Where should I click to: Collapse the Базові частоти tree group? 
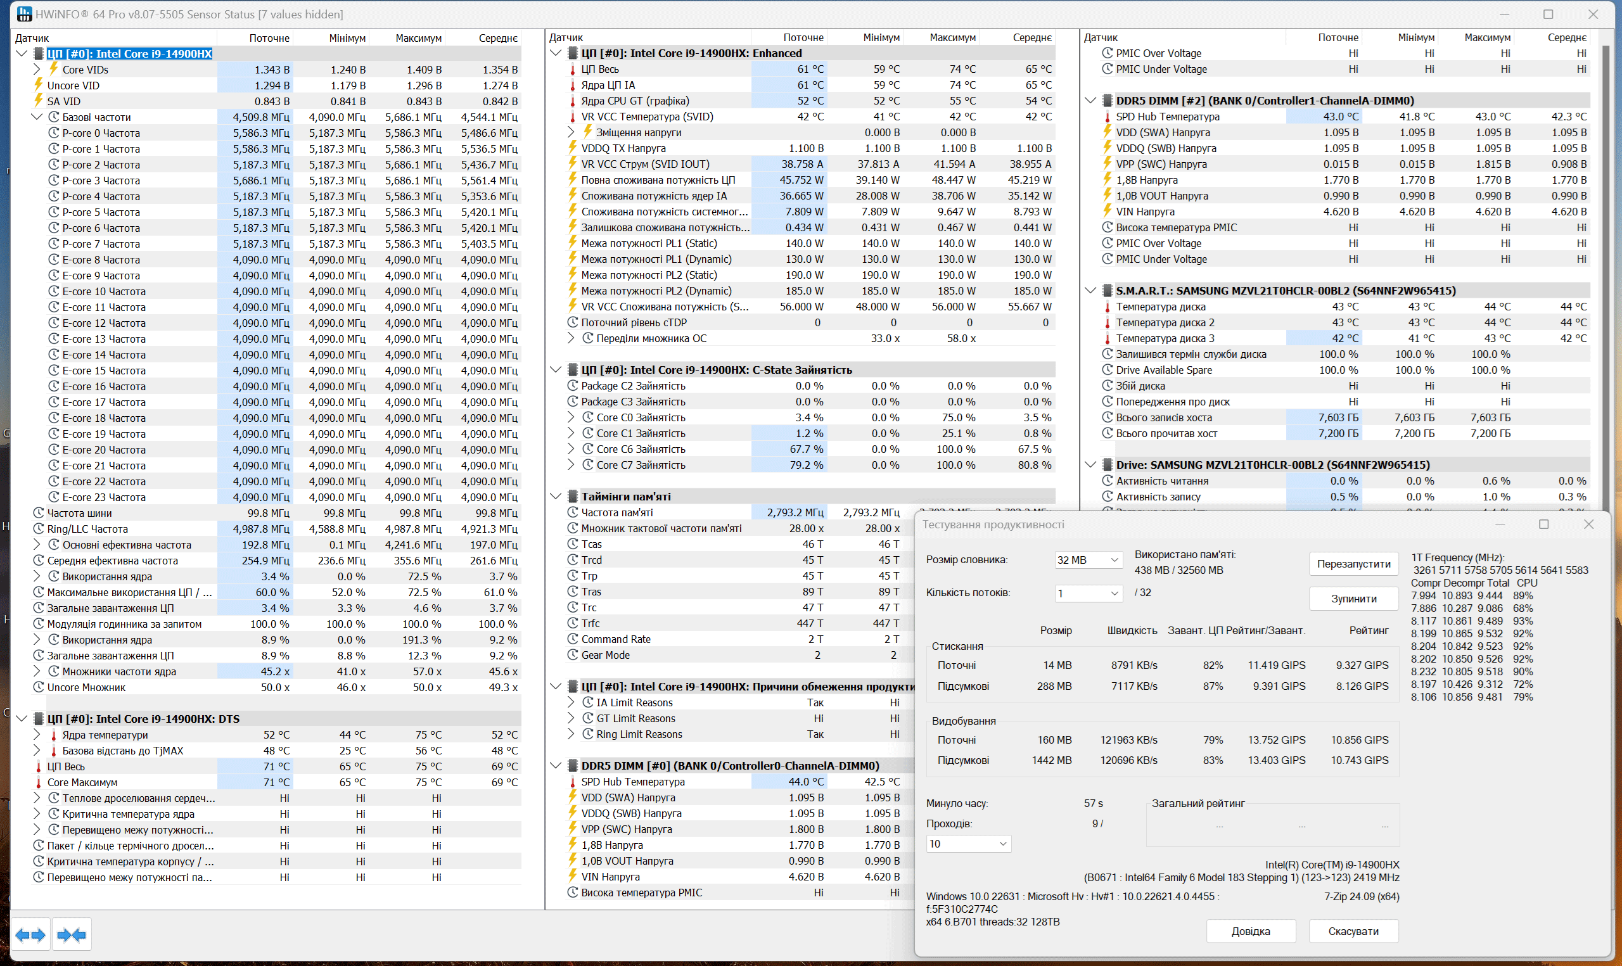[37, 117]
